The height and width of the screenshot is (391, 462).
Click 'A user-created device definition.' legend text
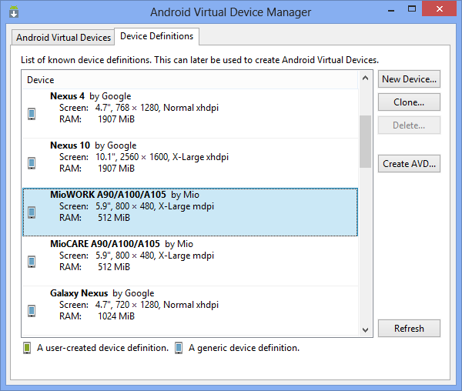point(102,348)
